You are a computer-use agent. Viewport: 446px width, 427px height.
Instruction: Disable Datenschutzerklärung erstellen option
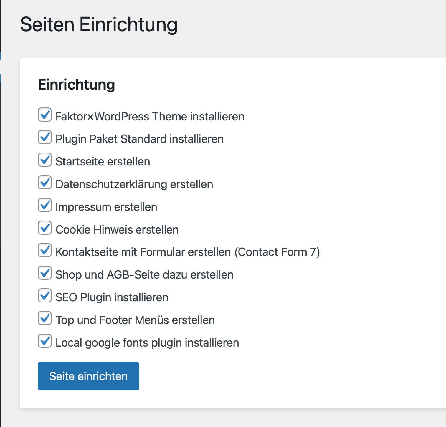click(x=45, y=183)
